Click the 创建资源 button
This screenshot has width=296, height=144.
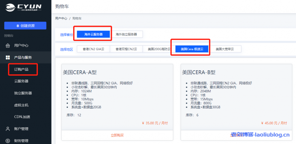25,26
